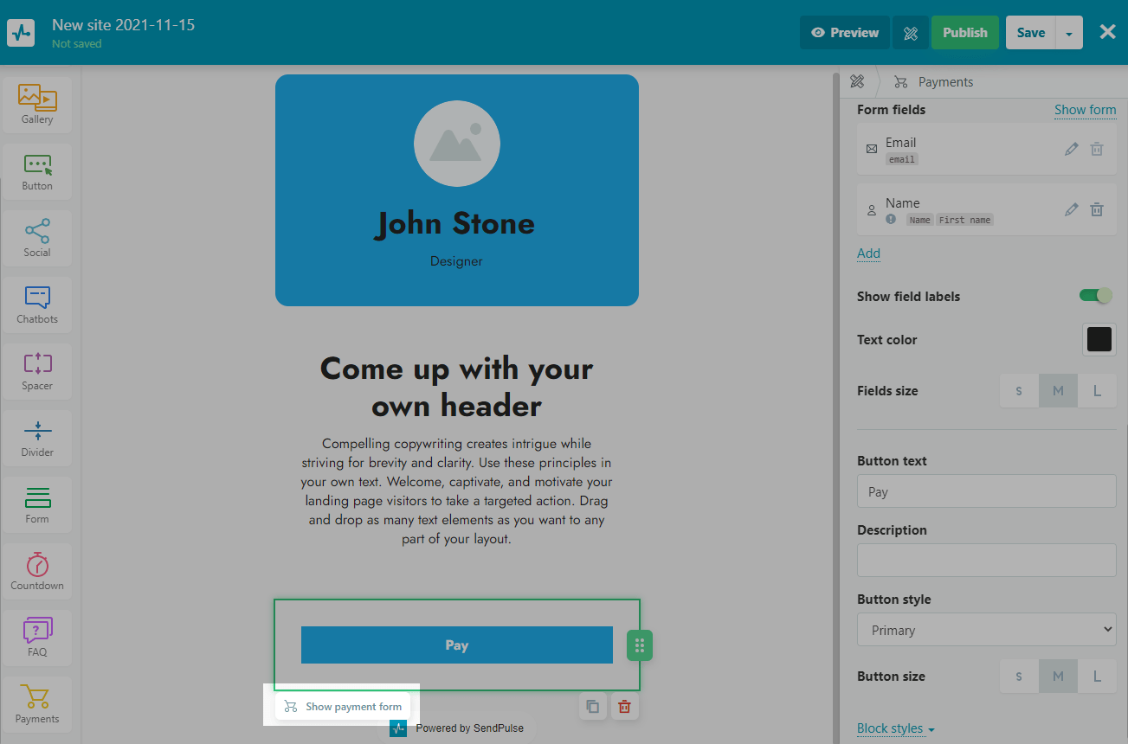Viewport: 1128px width, 744px height.
Task: Open the Text color swatch
Action: pos(1099,339)
